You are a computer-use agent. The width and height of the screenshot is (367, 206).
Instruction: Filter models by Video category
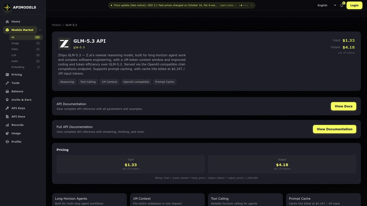(x=26, y=49)
